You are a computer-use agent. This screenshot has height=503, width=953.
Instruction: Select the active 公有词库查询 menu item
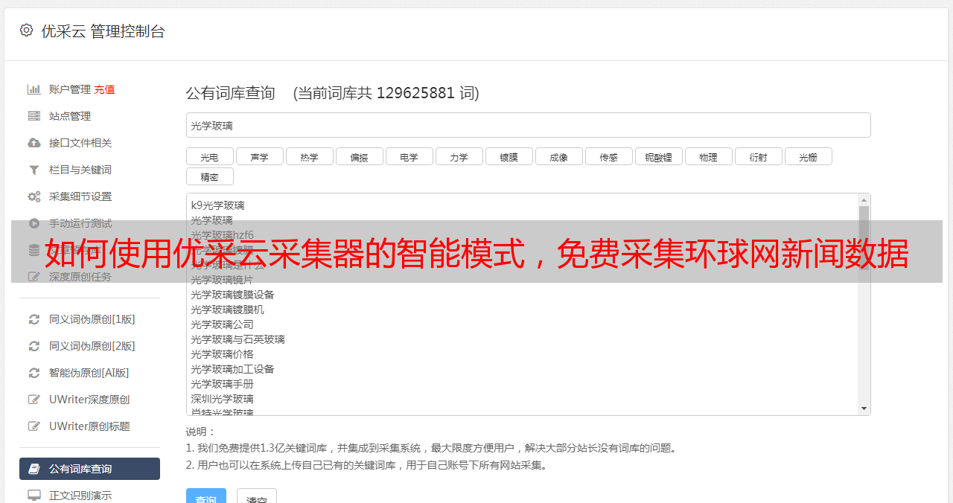click(89, 469)
